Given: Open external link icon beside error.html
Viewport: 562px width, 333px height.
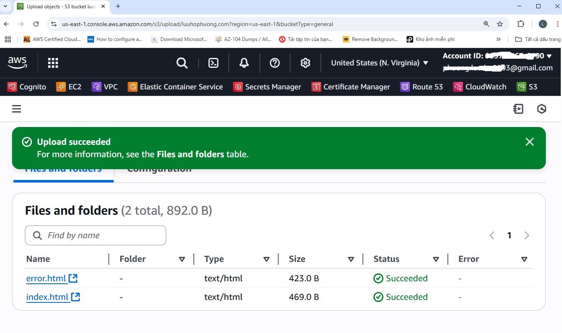Looking at the screenshot, I should coord(73,278).
